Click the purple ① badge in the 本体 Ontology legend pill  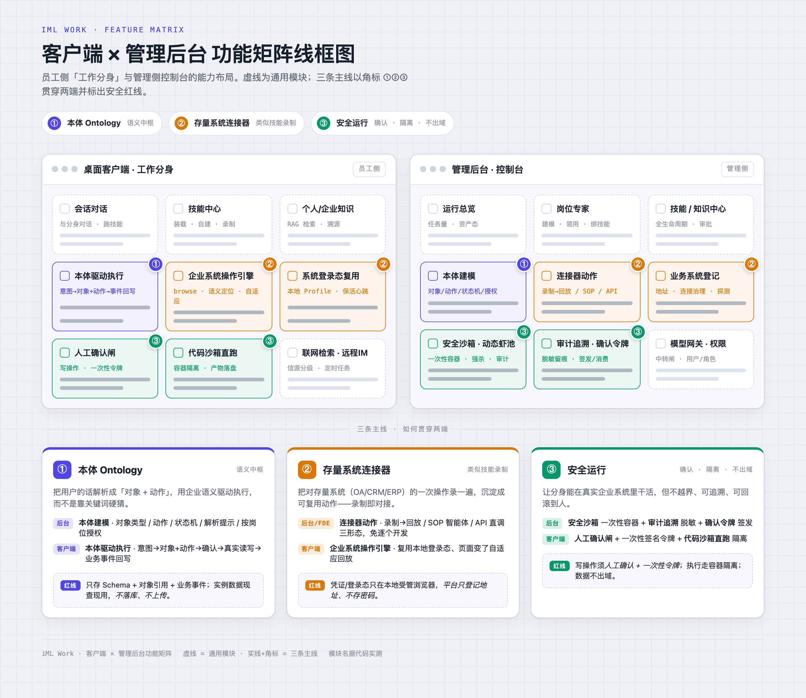(x=54, y=123)
